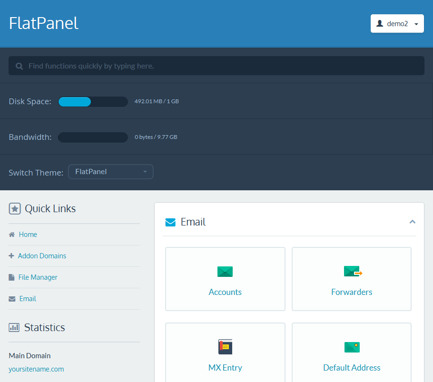
Task: Open the Default Address label link
Action: pyautogui.click(x=352, y=368)
